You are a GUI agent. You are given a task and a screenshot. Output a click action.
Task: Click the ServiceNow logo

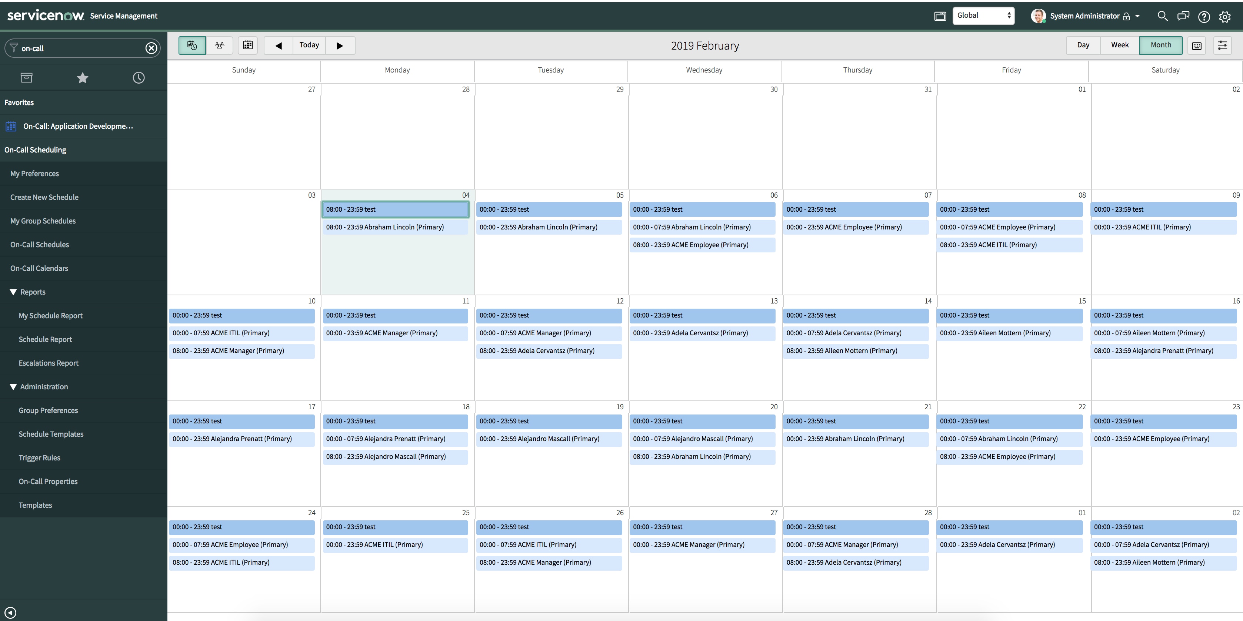point(46,16)
